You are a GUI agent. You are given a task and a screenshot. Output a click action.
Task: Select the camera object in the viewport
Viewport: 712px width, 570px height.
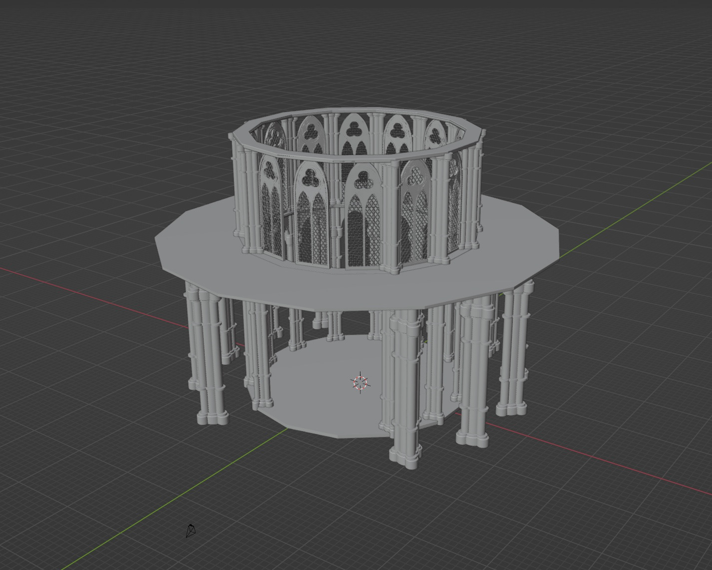190,531
